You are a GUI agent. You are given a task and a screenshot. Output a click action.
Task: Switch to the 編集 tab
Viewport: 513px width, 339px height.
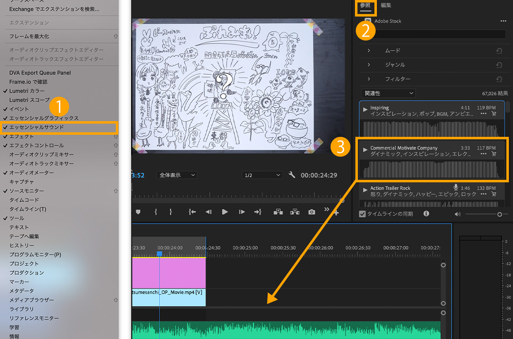point(386,5)
